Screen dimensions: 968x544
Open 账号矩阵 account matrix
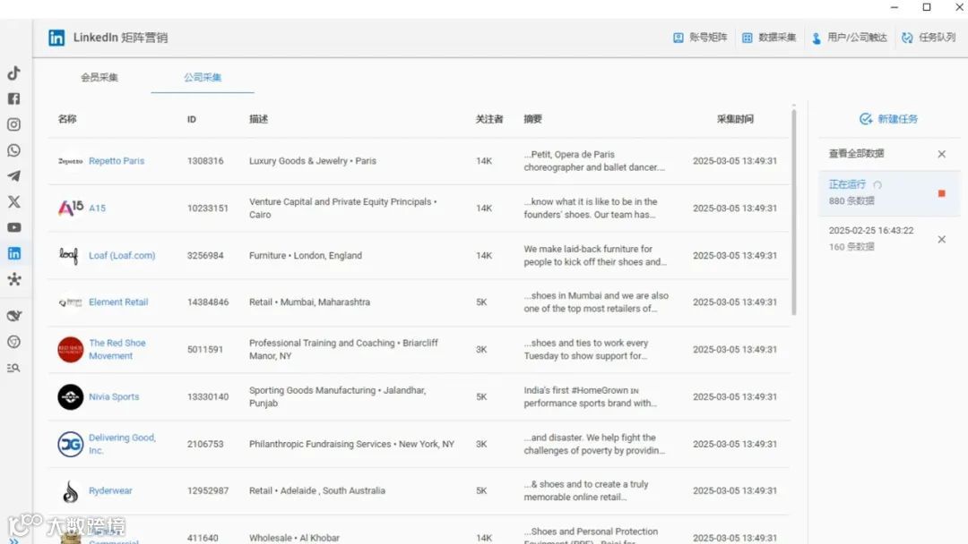point(700,38)
